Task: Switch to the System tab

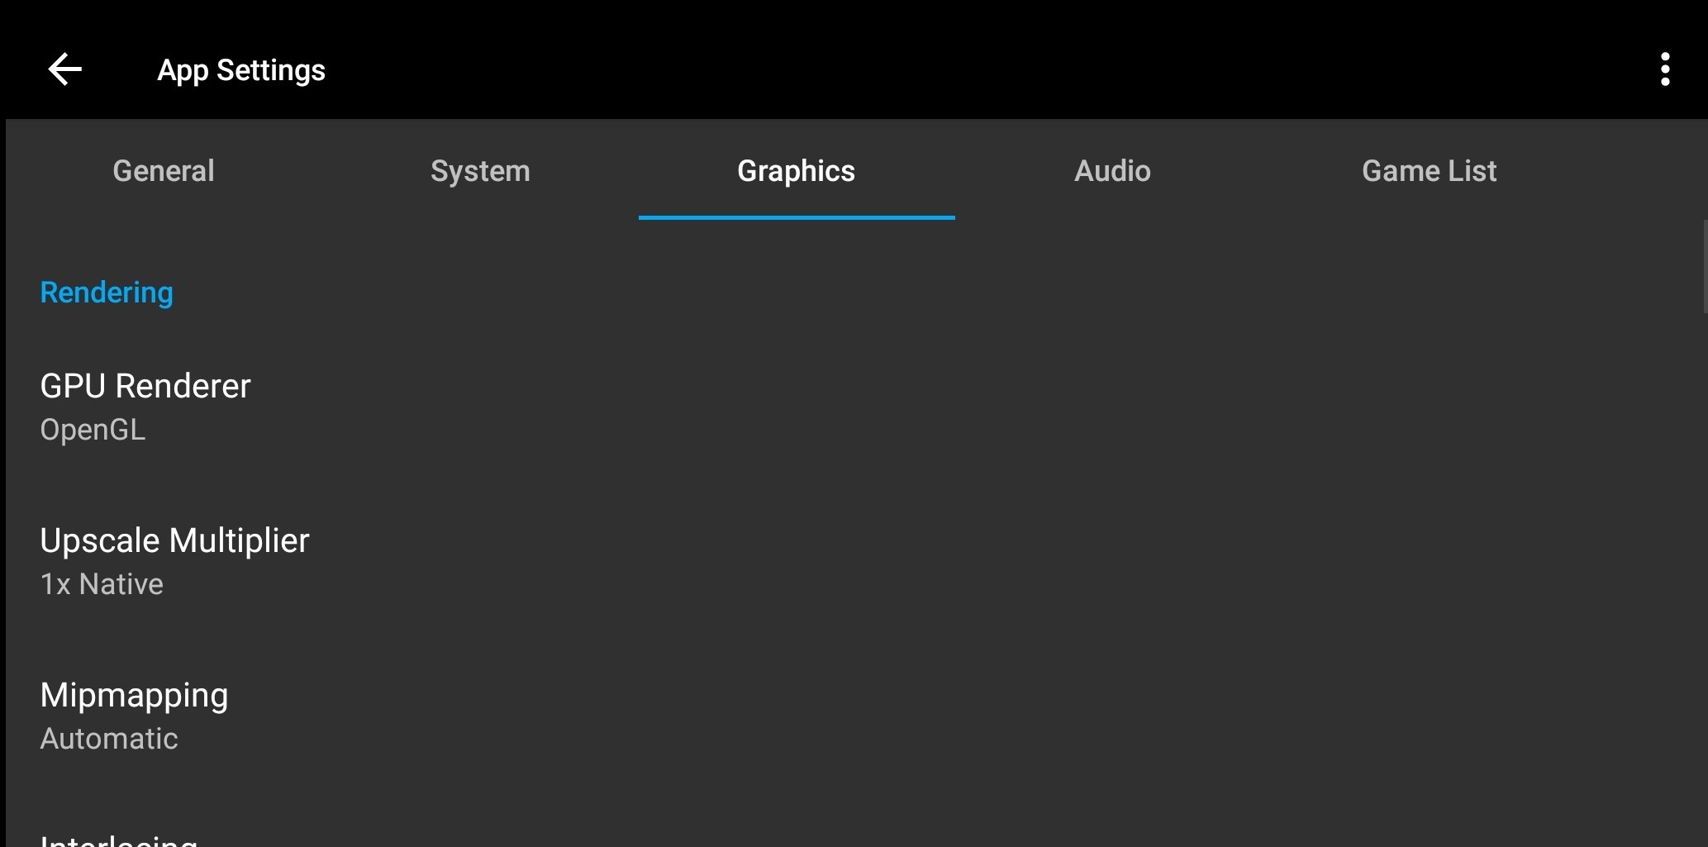Action: click(480, 171)
